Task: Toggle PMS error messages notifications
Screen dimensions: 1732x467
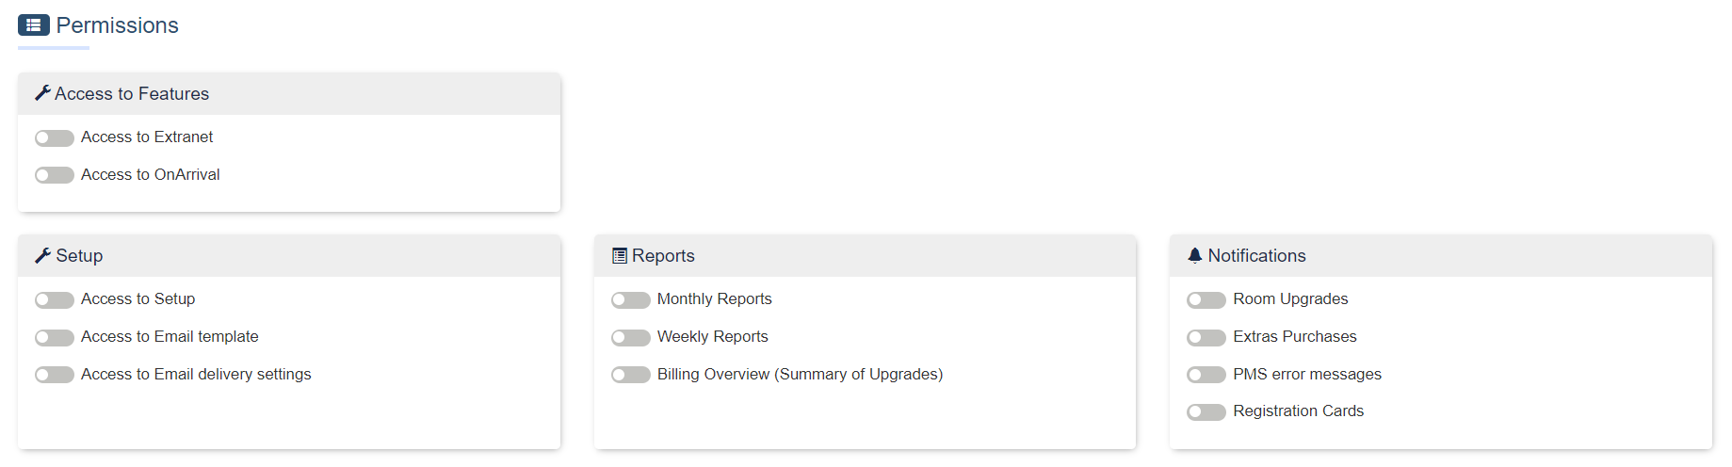Action: click(1206, 375)
